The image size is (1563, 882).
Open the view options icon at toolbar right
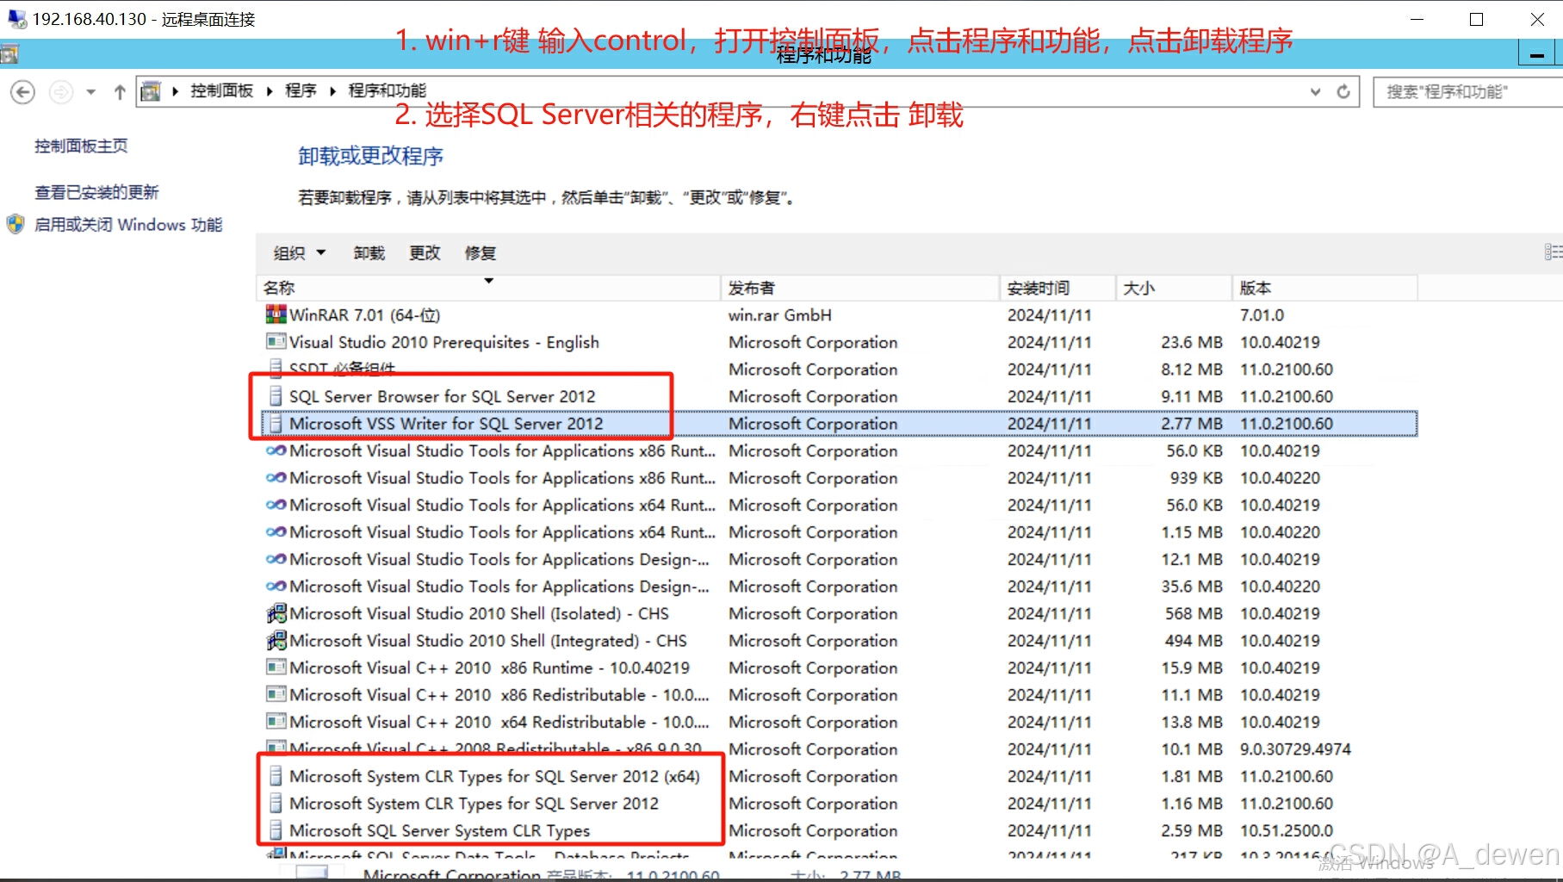(1554, 252)
